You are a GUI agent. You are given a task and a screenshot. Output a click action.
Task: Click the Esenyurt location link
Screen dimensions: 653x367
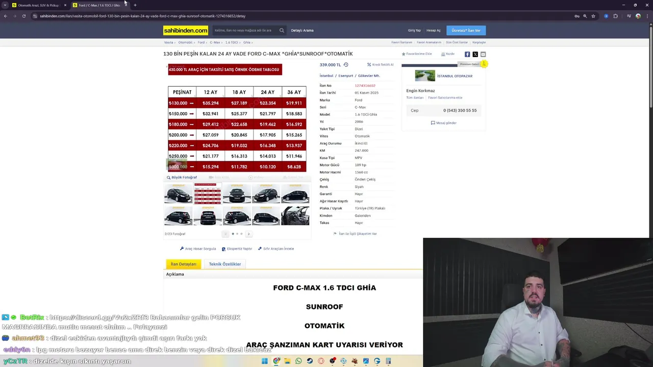point(345,75)
